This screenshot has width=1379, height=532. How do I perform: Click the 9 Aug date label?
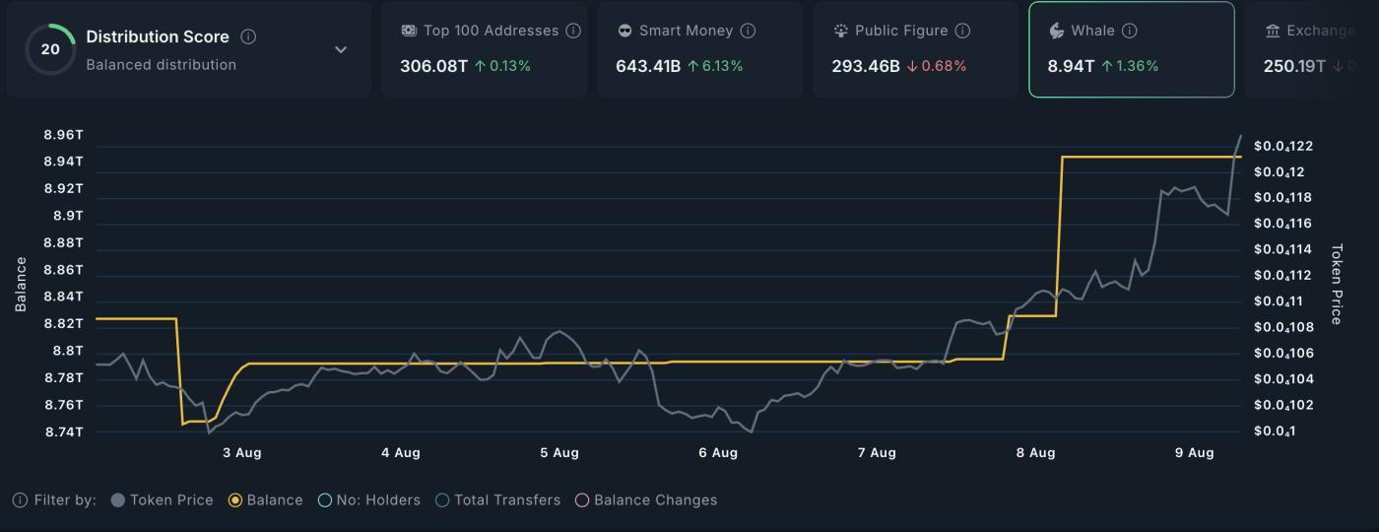pos(1195,453)
